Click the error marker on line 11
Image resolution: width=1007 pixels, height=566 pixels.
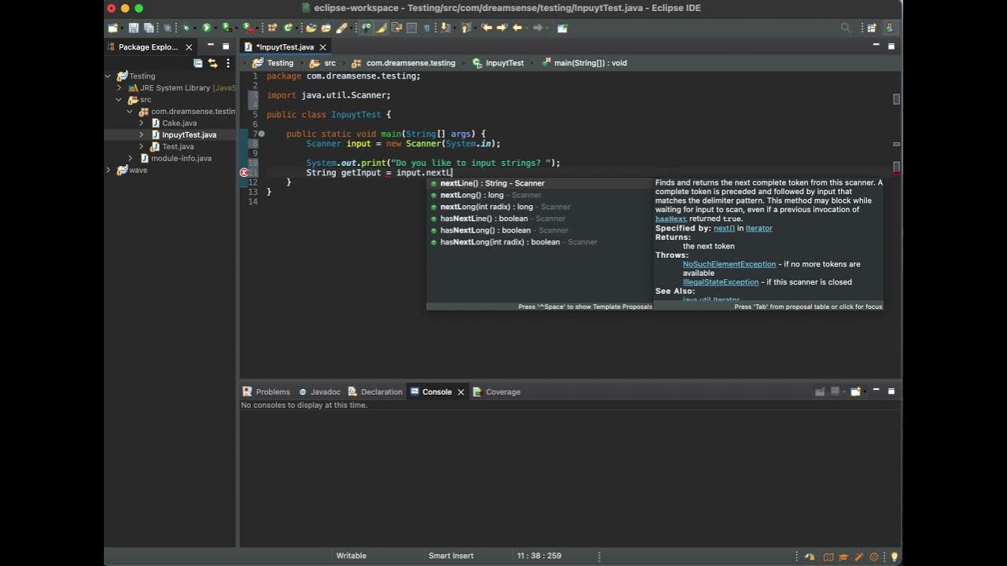tap(244, 172)
